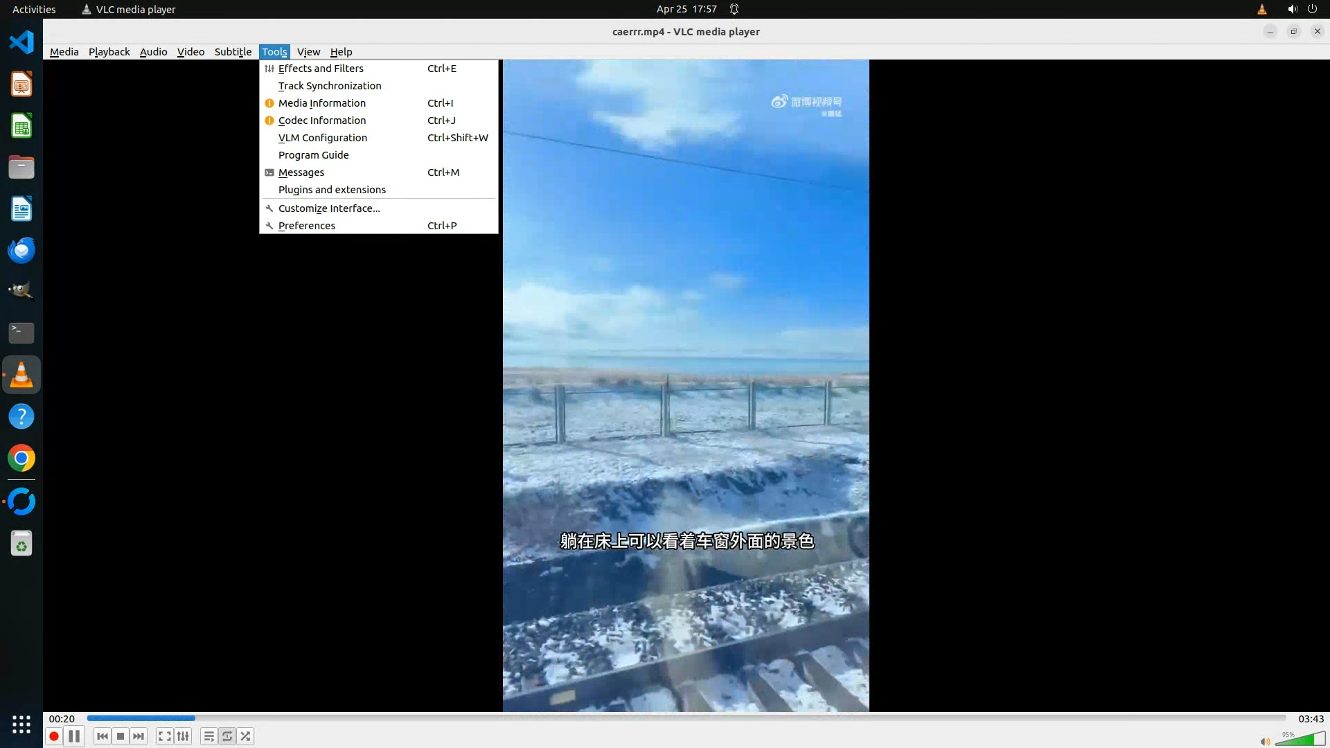Toggle random shuffle playback
Screen dimensions: 1330x748
[x=246, y=736]
